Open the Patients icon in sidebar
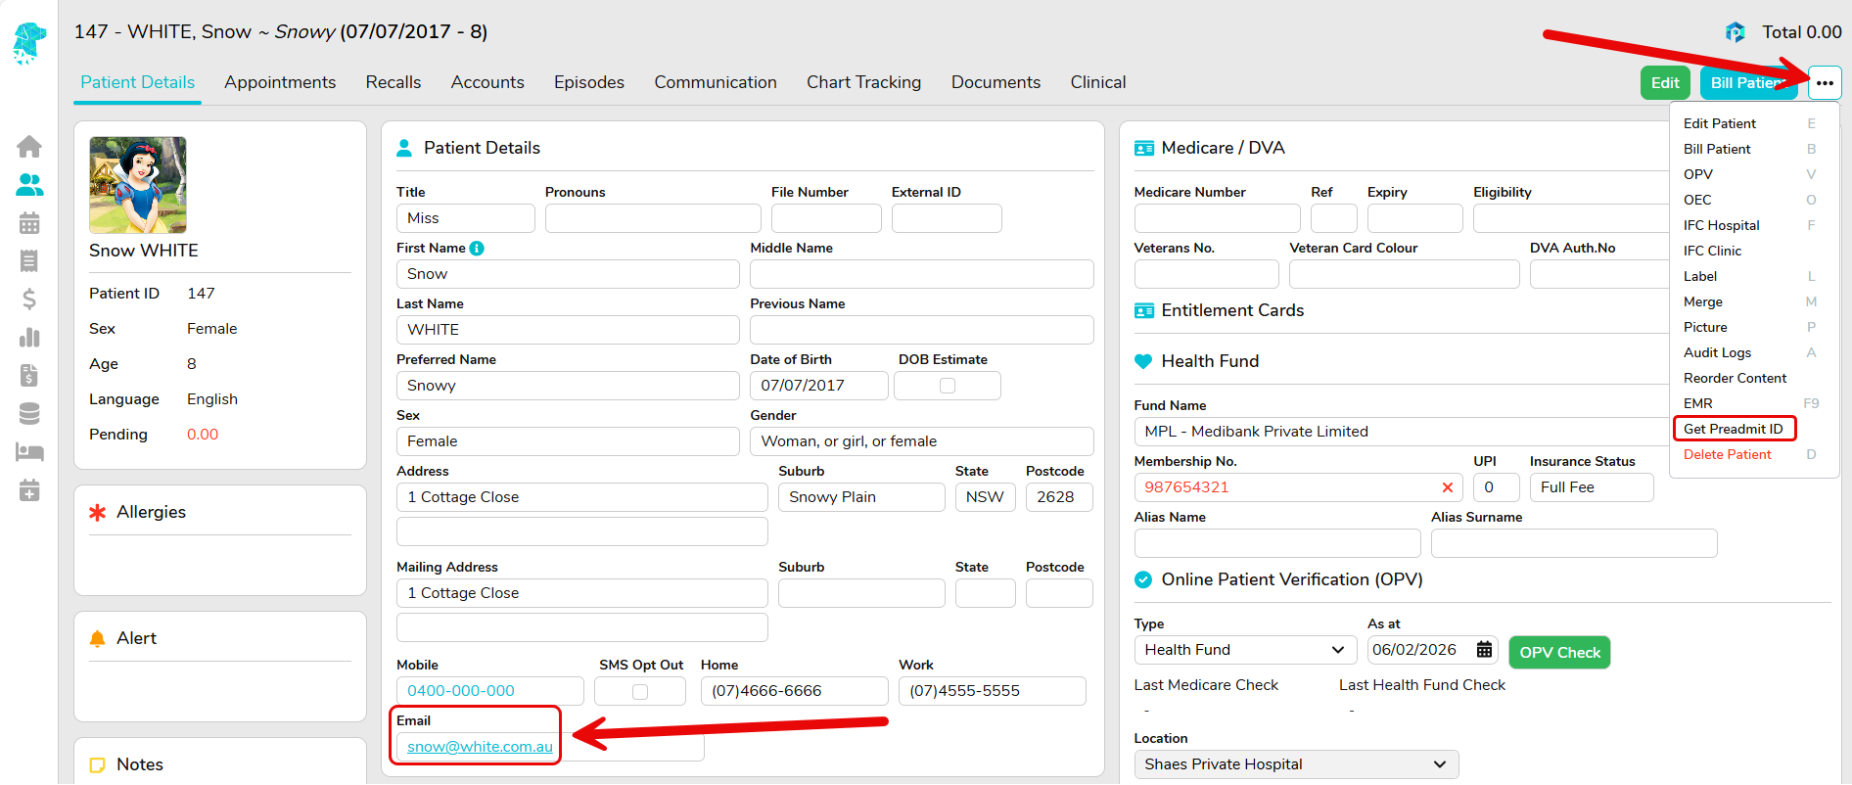Image resolution: width=1852 pixels, height=785 pixels. 29,184
